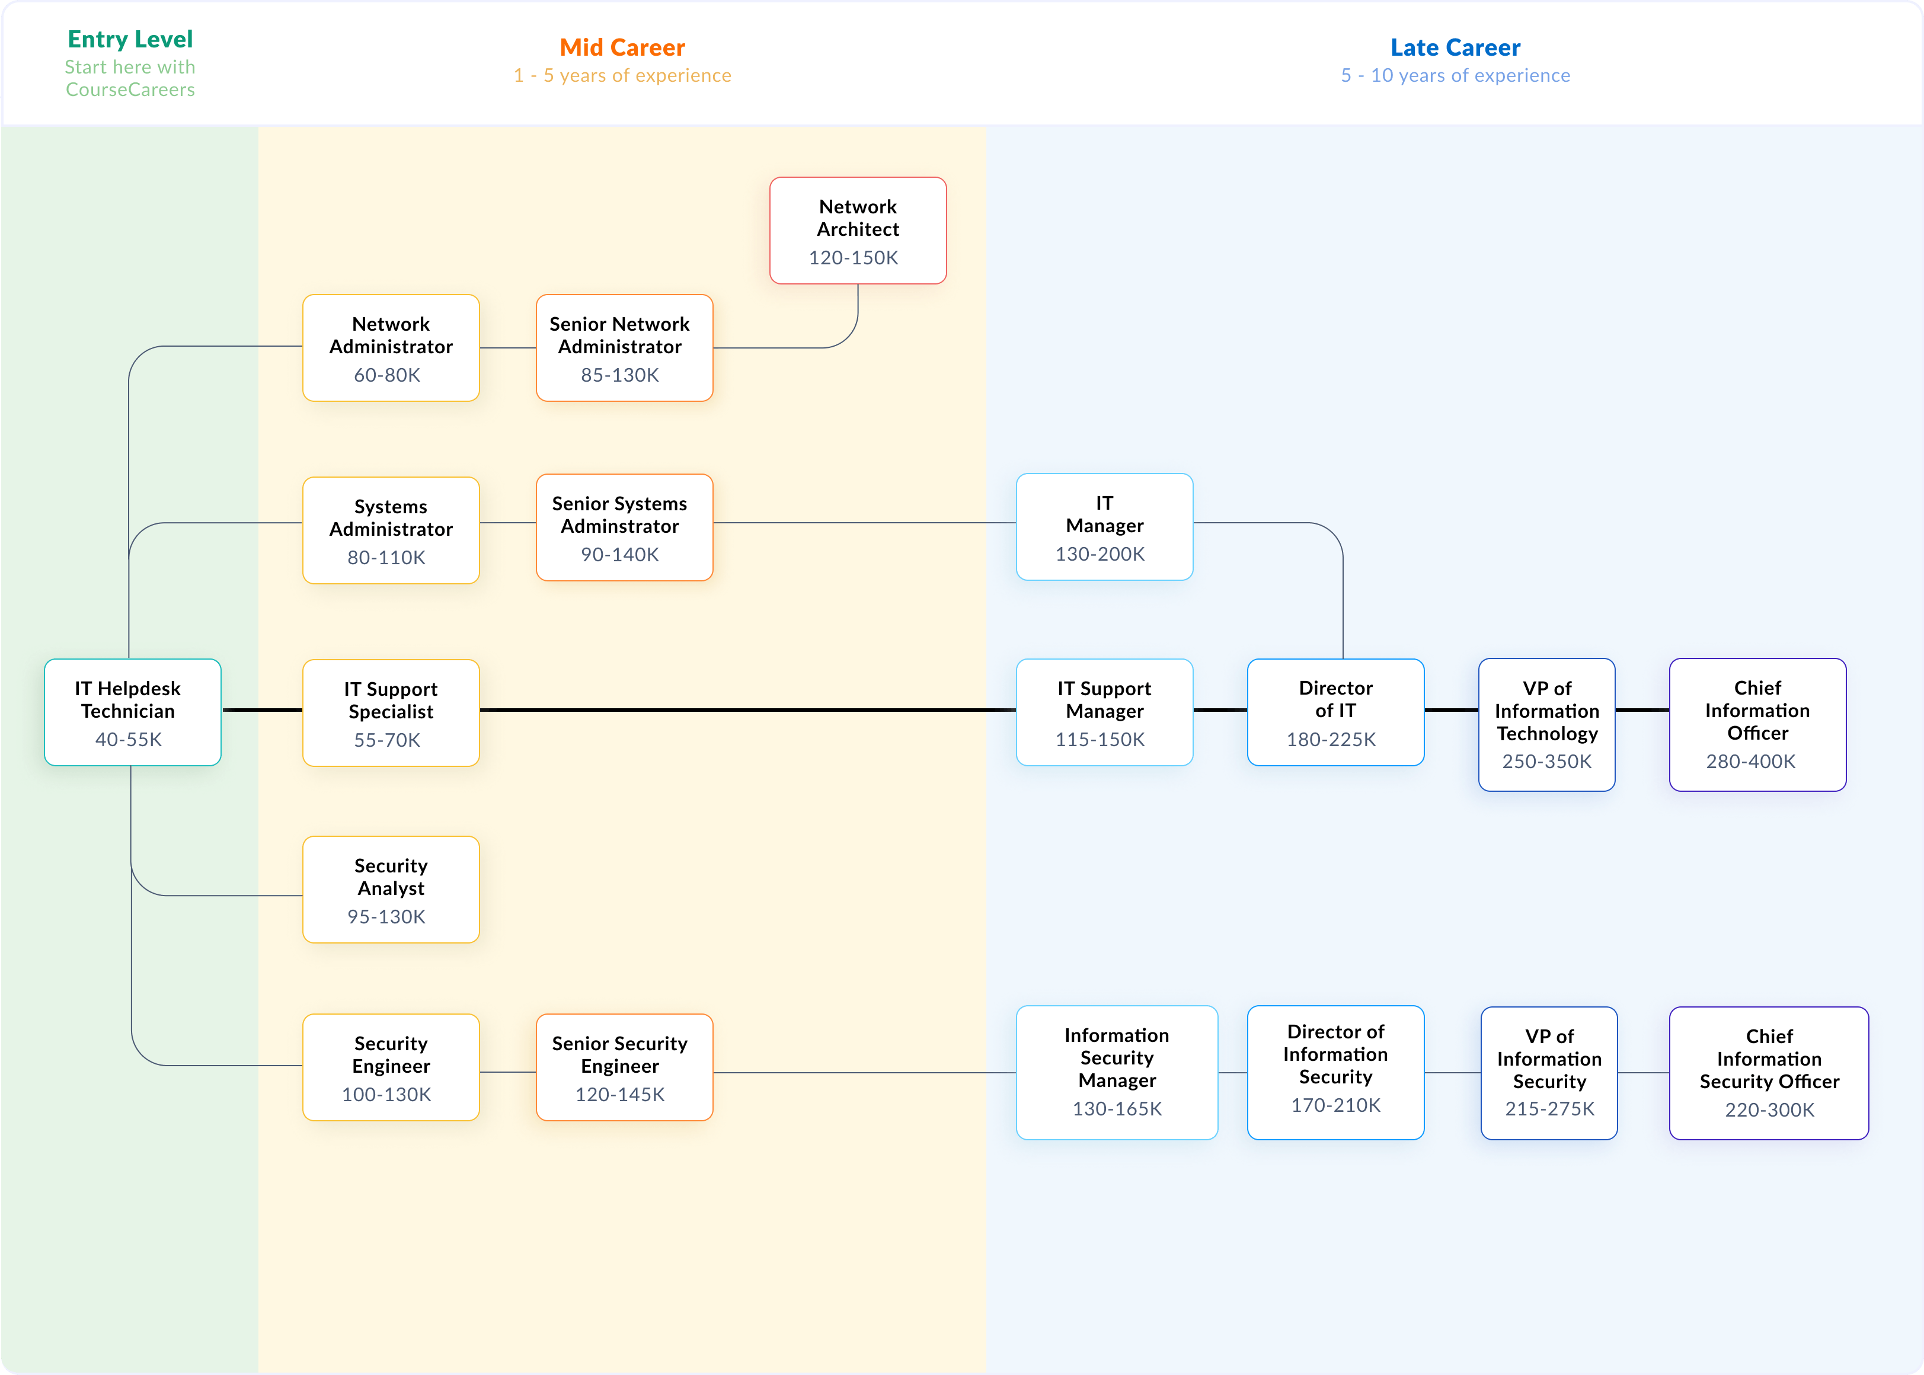Select VP of Information Technology card
1924x1375 pixels.
tap(1546, 725)
